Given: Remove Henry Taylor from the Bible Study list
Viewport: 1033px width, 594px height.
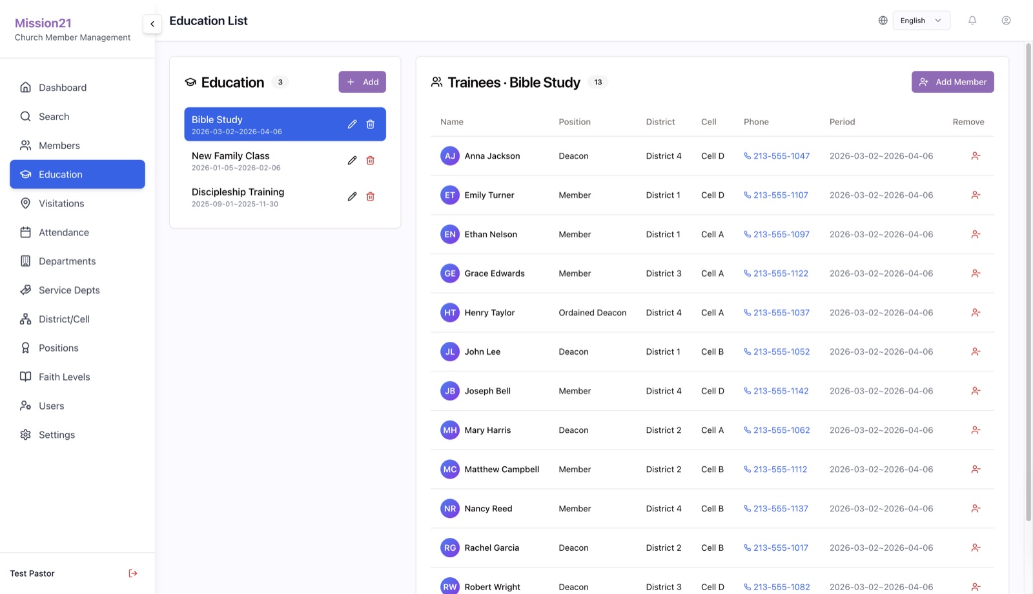Looking at the screenshot, I should (x=976, y=313).
